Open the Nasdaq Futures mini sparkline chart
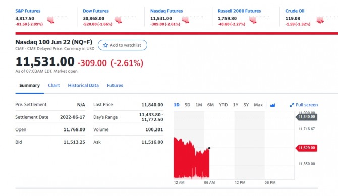Viewport: 338px width, 196px height. coord(192,20)
